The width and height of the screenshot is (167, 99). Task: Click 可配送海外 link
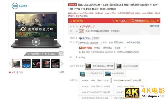pyautogui.click(x=119, y=42)
